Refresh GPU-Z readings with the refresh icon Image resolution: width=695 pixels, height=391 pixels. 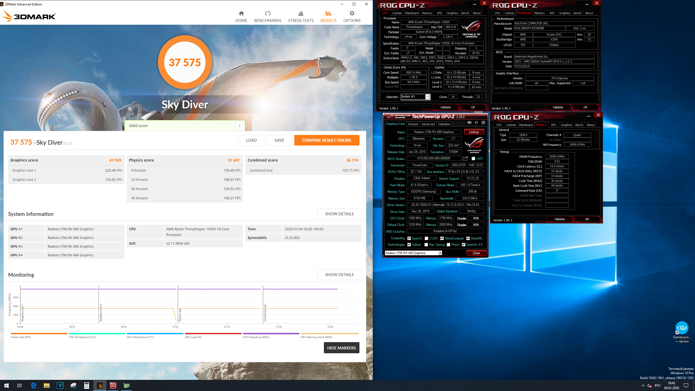coord(476,123)
